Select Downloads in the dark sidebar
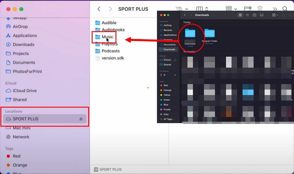 point(168,49)
